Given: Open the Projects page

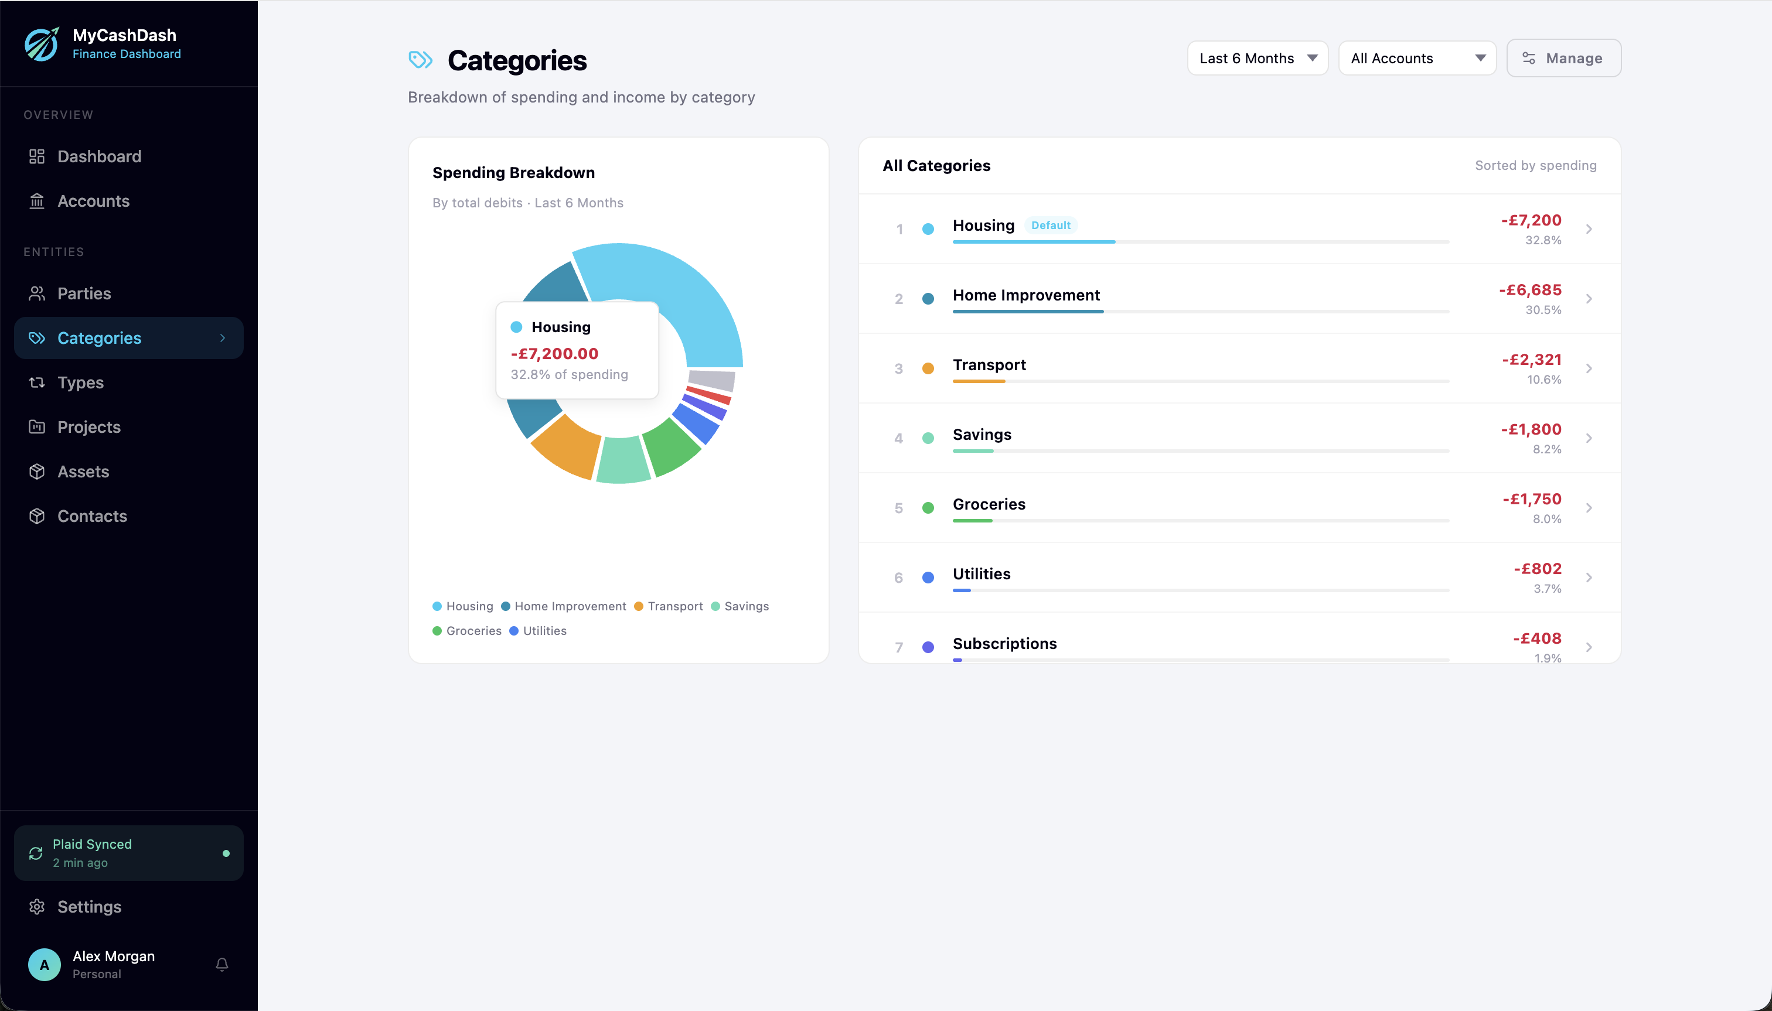Looking at the screenshot, I should pyautogui.click(x=90, y=426).
